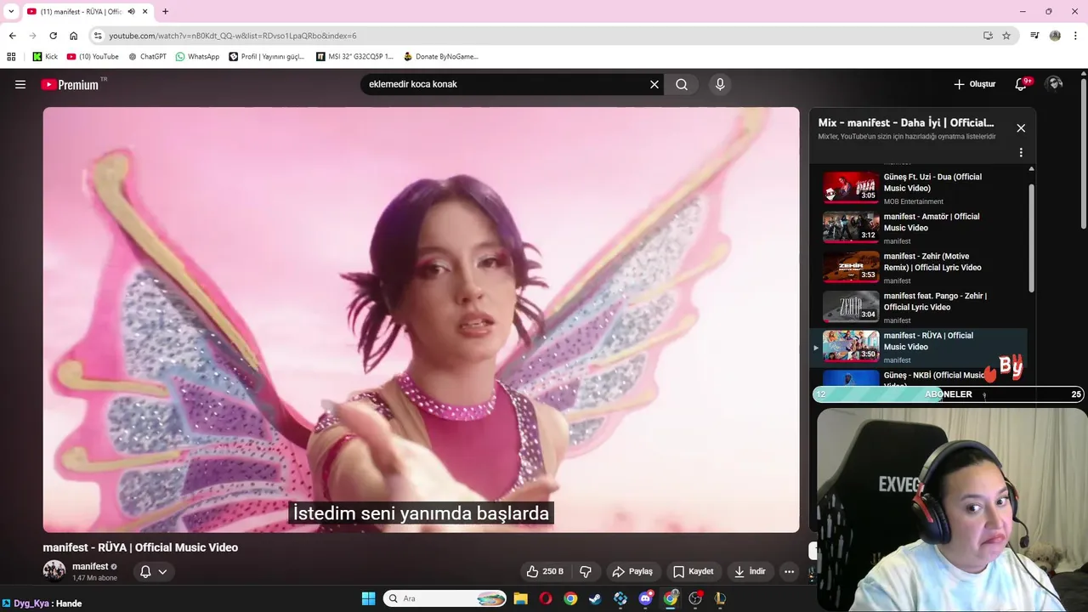Screen dimensions: 1088x612
Task: Click the video player to pause
Action: click(x=421, y=319)
